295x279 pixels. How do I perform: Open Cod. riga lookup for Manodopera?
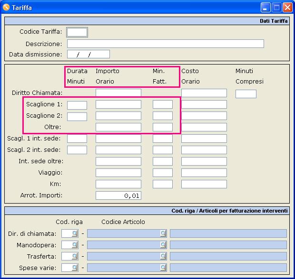75,245
